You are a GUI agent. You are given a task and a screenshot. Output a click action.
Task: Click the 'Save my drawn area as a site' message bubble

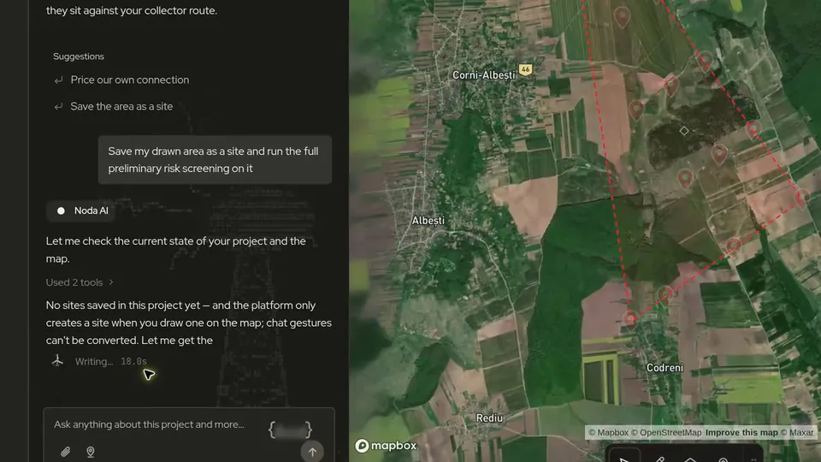pyautogui.click(x=215, y=160)
